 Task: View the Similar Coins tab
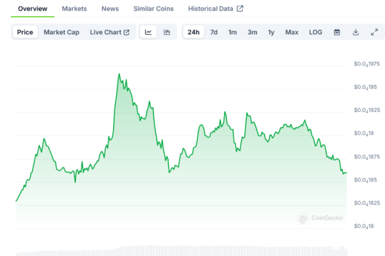coord(153,9)
